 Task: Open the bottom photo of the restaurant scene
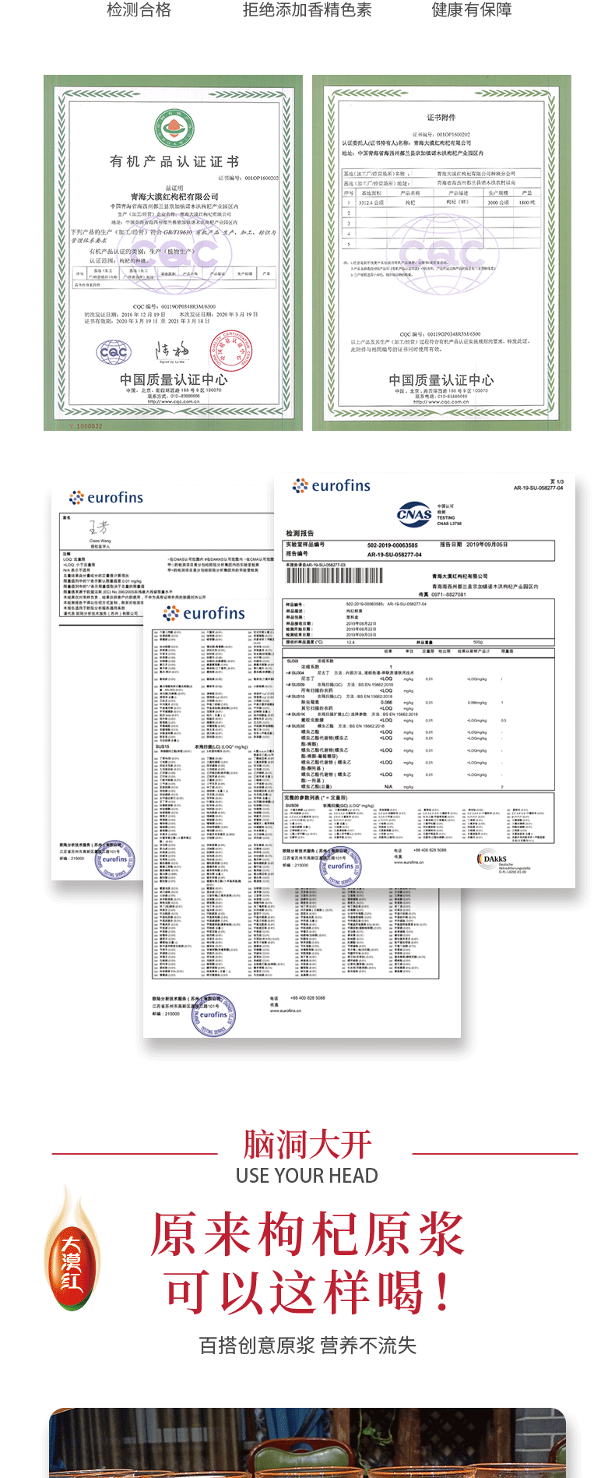point(307,1442)
